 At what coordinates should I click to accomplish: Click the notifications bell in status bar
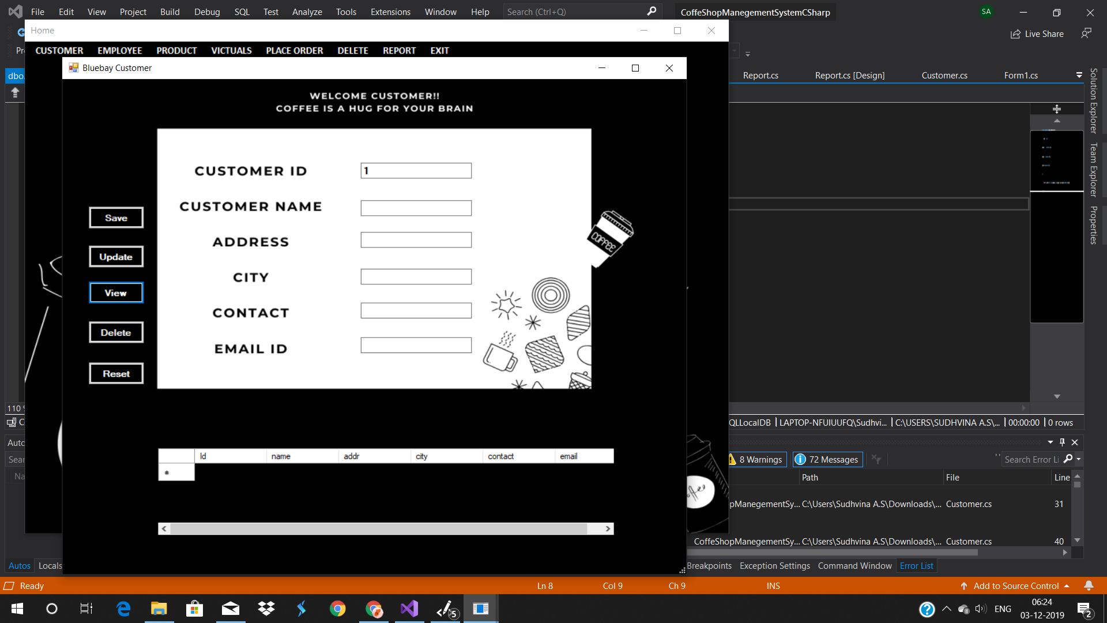pyautogui.click(x=1089, y=586)
